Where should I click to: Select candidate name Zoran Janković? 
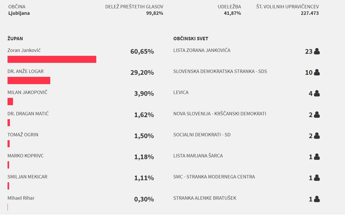24,50
